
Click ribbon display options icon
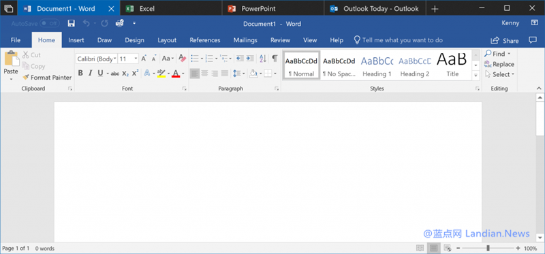pyautogui.click(x=534, y=23)
